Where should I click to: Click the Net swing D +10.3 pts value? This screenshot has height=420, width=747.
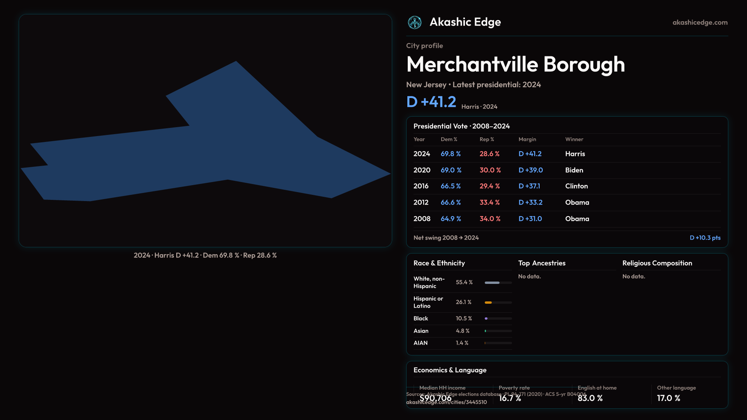705,238
